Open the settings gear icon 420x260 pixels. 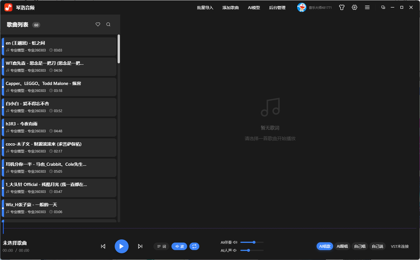[x=354, y=7]
